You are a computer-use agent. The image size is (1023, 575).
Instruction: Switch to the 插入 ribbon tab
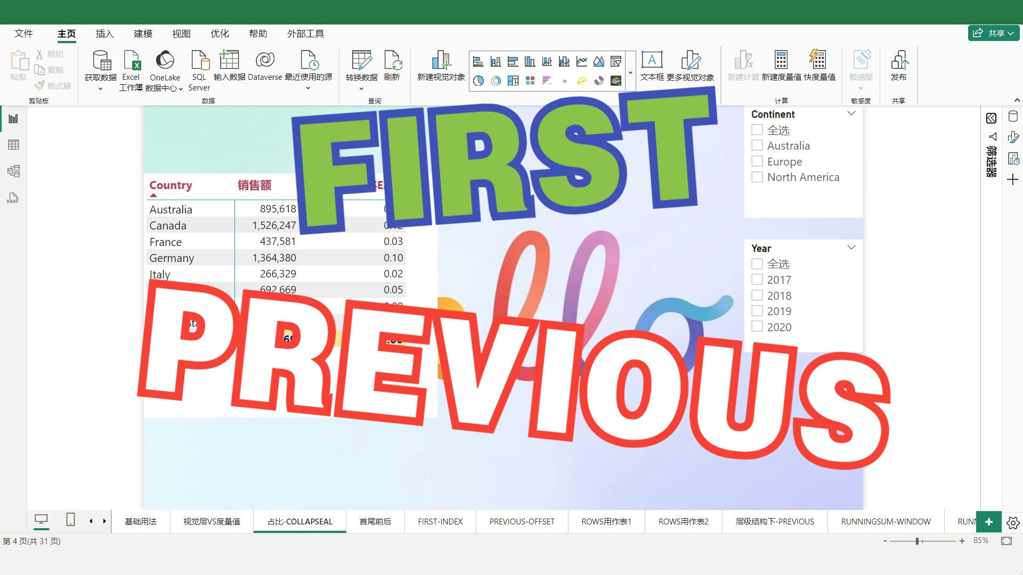point(104,33)
